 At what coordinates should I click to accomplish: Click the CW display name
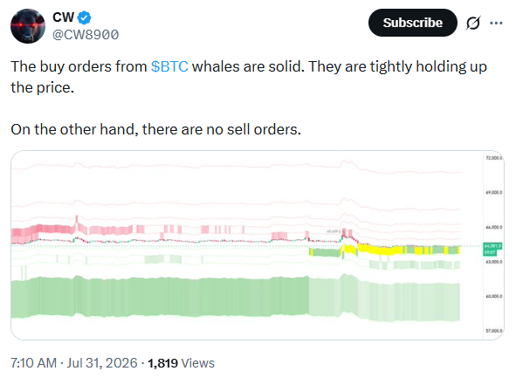(63, 17)
